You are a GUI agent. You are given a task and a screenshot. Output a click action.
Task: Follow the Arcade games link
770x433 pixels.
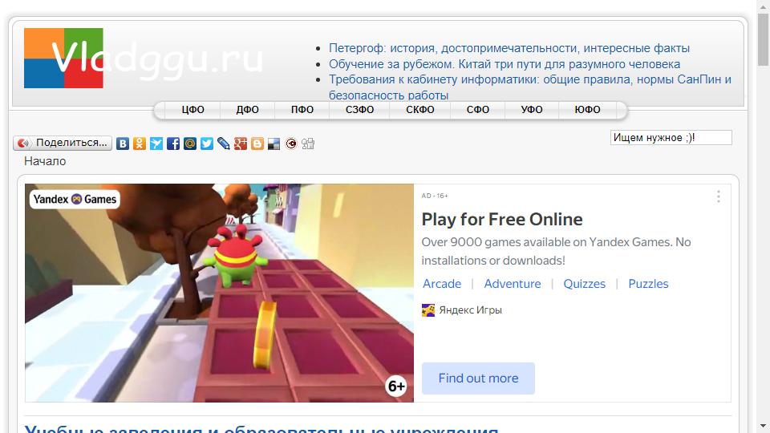coord(442,284)
